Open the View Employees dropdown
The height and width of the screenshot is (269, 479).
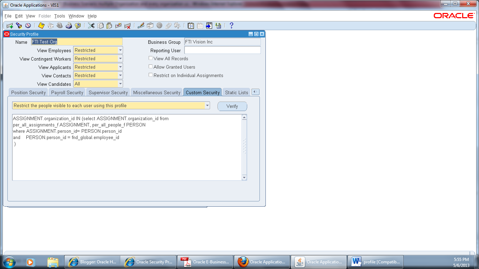click(120, 50)
